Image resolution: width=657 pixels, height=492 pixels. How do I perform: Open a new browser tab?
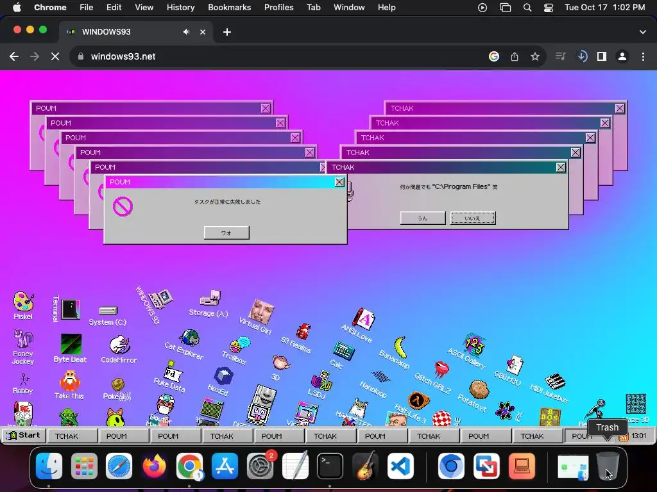(226, 32)
